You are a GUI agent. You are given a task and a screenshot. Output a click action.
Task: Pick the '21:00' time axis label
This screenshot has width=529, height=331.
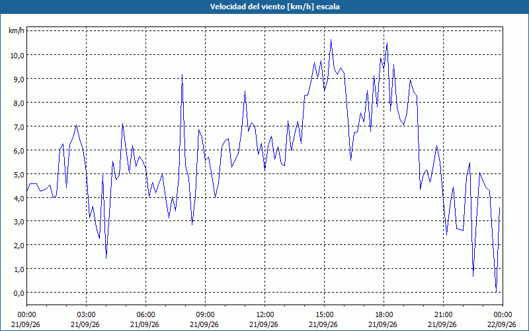(x=443, y=315)
